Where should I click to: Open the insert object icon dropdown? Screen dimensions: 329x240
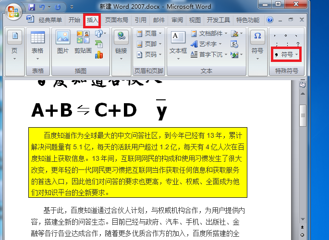[x=237, y=55]
